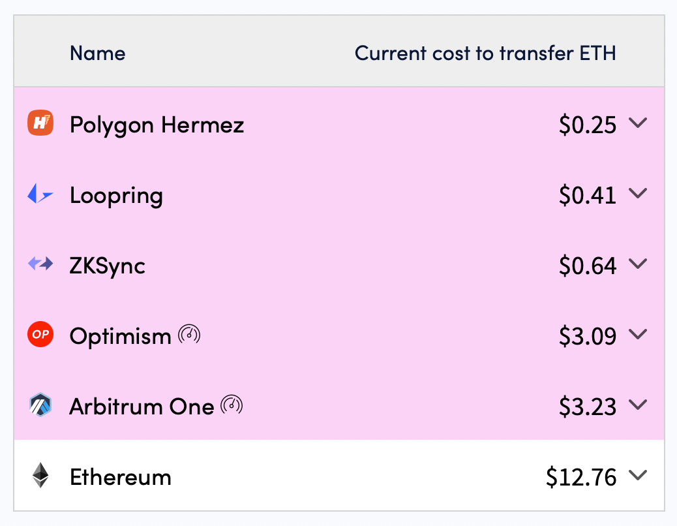Image resolution: width=677 pixels, height=526 pixels.
Task: Click the speedometer icon beside Arbitrum One
Action: [x=232, y=405]
